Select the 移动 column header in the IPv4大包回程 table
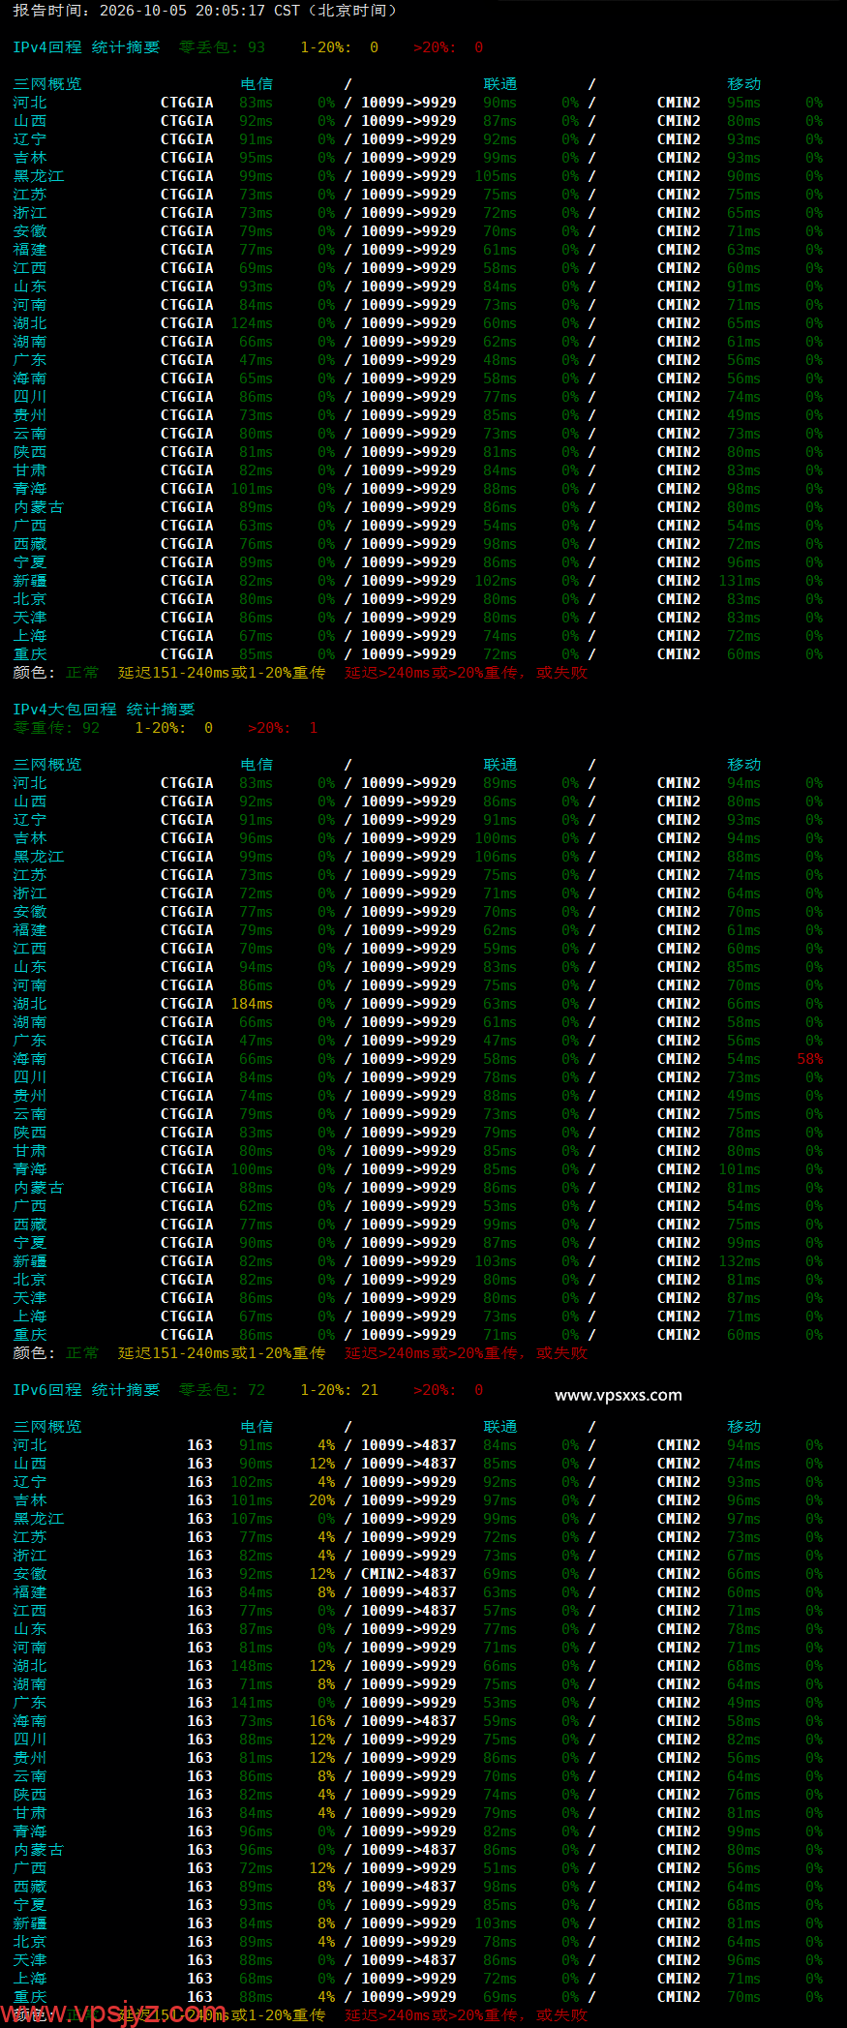This screenshot has width=847, height=2028. coord(744,765)
